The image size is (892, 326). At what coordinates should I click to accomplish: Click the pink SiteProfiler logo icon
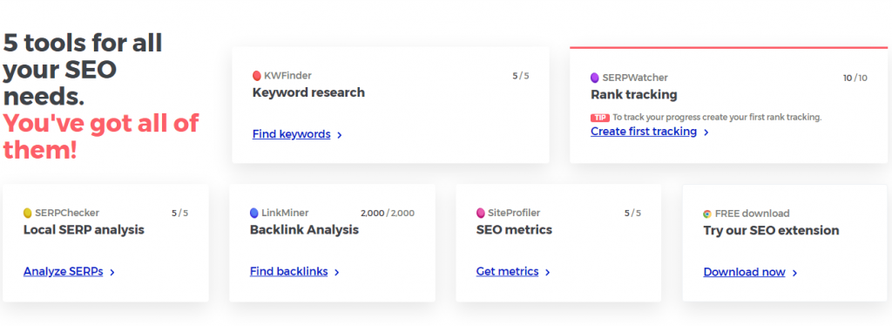click(480, 214)
